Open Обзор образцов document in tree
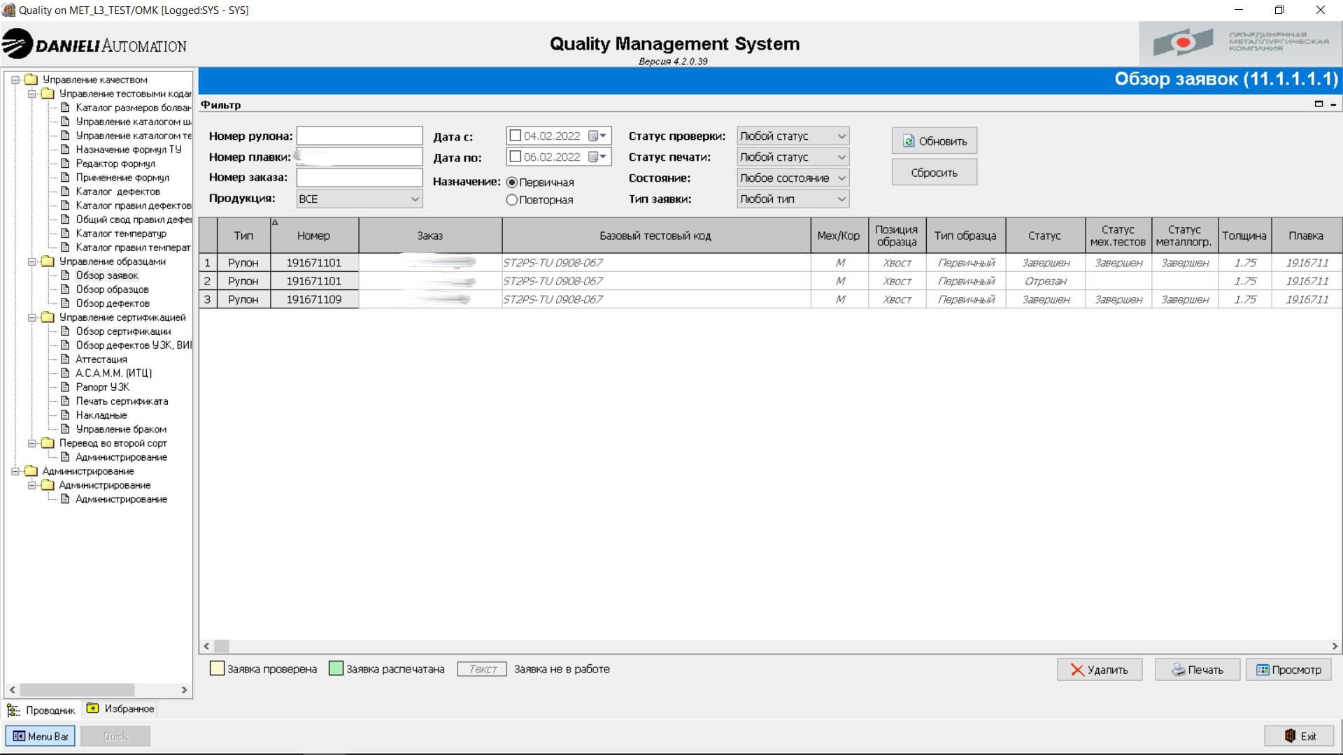Viewport: 1343px width, 755px height. pos(112,289)
